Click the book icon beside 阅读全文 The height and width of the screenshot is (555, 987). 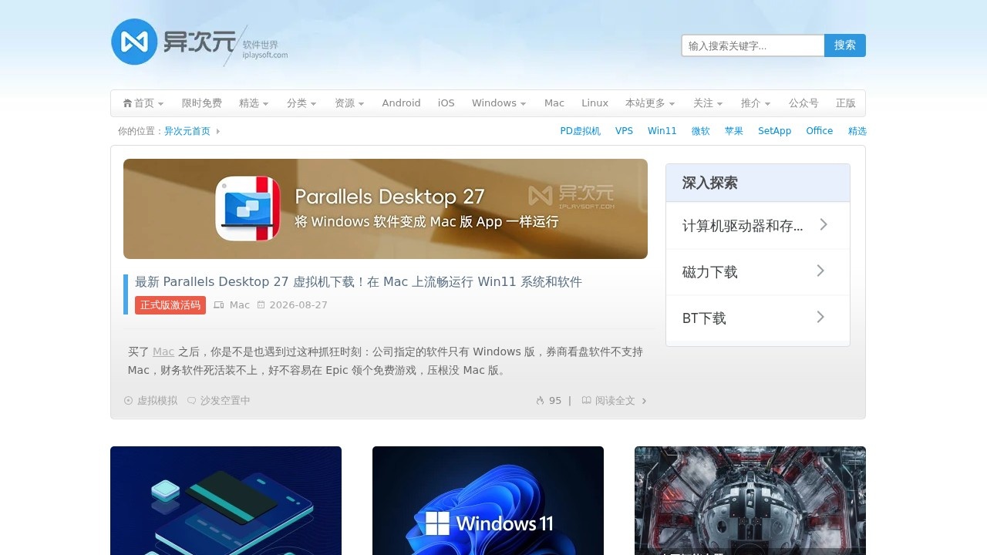coord(586,401)
